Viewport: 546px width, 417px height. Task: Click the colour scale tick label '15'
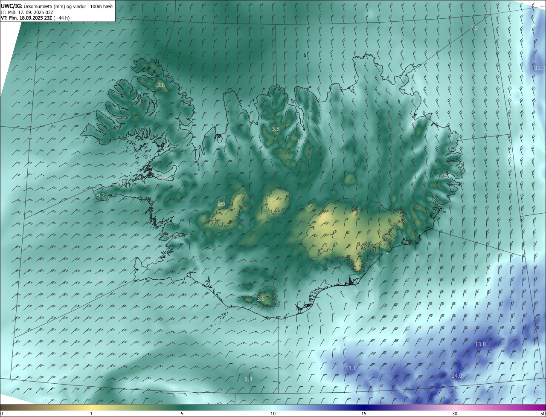[364, 414]
